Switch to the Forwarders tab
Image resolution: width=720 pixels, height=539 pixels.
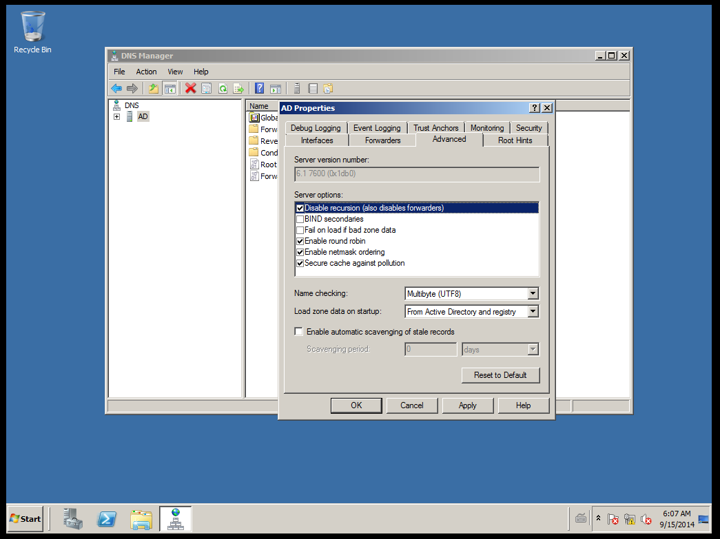(x=383, y=140)
